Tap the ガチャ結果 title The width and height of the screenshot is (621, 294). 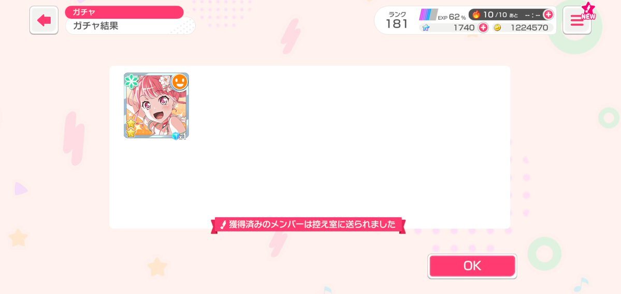(95, 26)
